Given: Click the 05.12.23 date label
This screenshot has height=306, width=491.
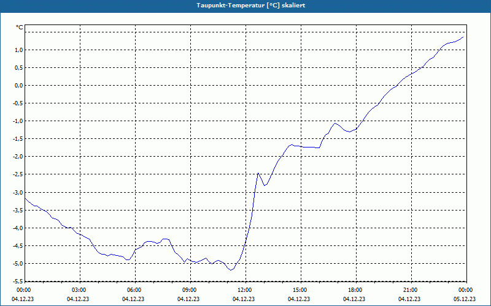Looking at the screenshot, I should pos(465,299).
